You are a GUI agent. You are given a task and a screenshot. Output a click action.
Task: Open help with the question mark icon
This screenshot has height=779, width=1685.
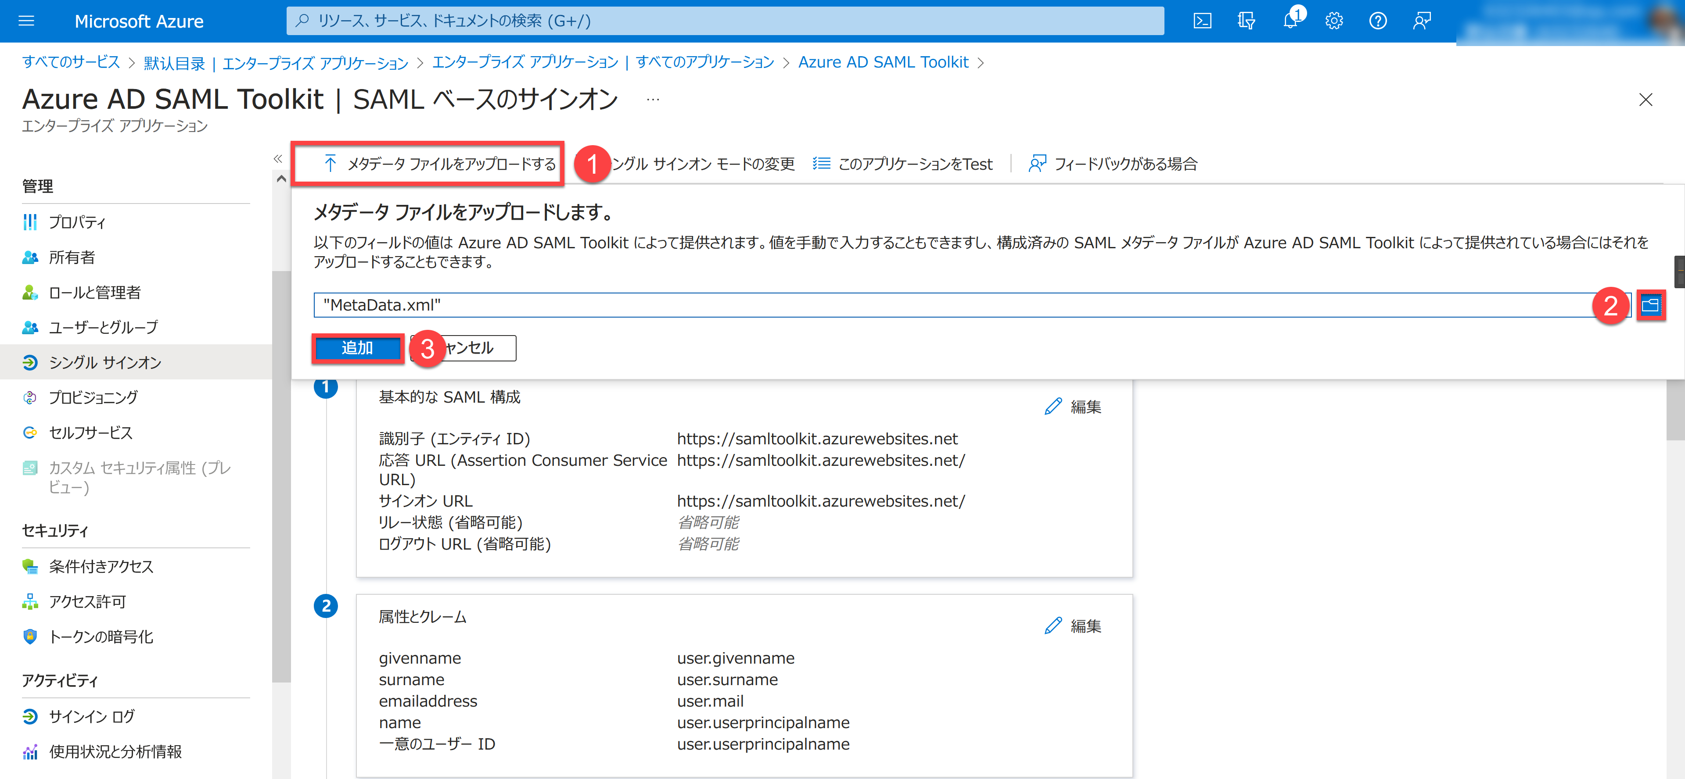[1378, 20]
